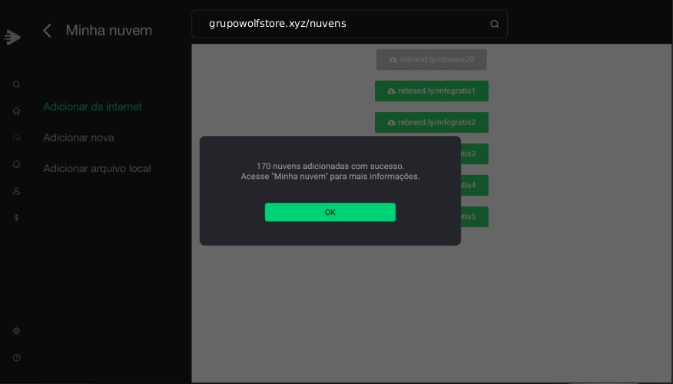Click the bottom help icon in sidebar
The height and width of the screenshot is (384, 673).
(x=16, y=358)
